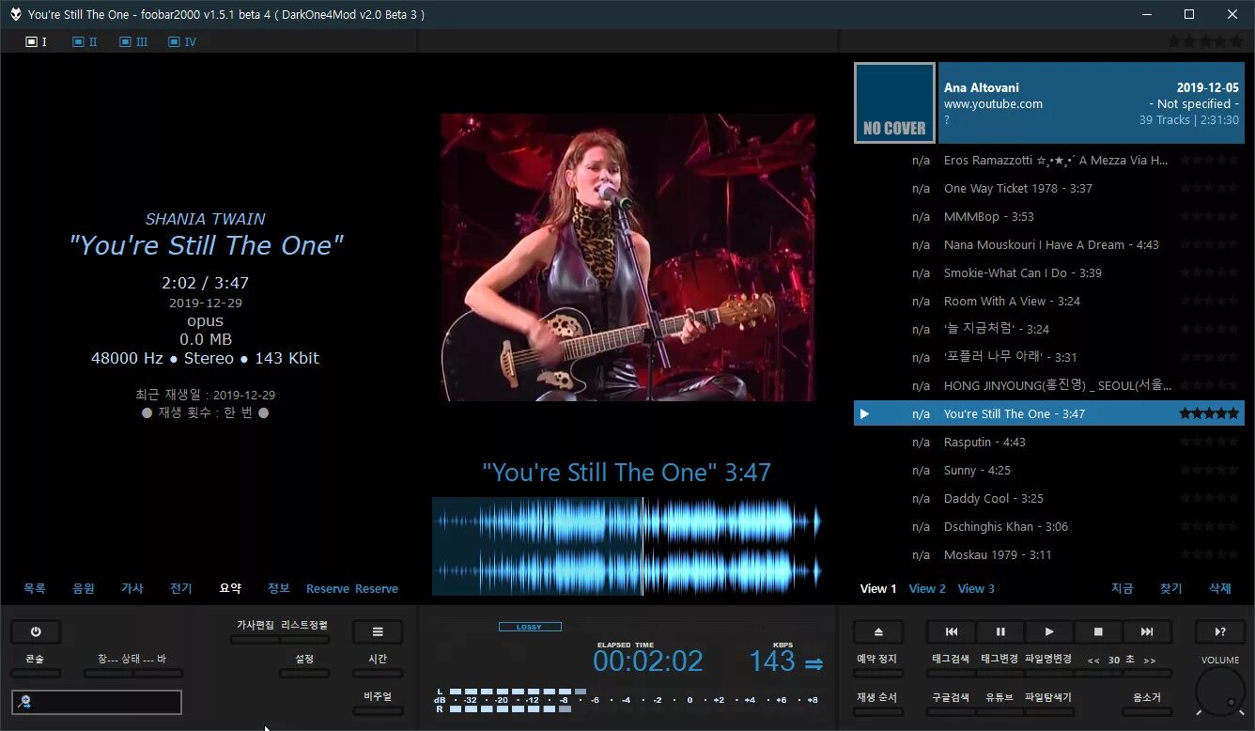The width and height of the screenshot is (1255, 731).
Task: Click the playback order arrow beside 143 kbps
Action: click(814, 663)
